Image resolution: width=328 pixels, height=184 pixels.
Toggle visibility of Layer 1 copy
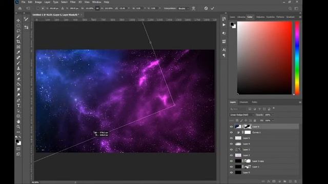(x=231, y=161)
